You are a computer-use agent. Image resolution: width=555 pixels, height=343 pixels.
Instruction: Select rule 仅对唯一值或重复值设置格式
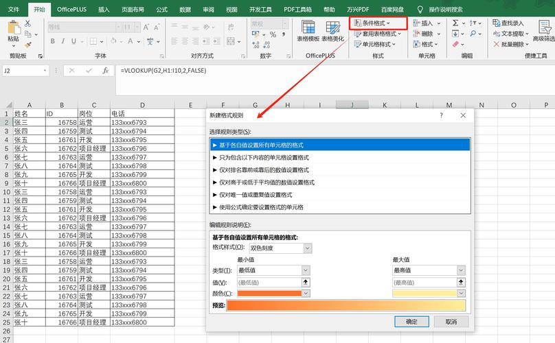340,195
